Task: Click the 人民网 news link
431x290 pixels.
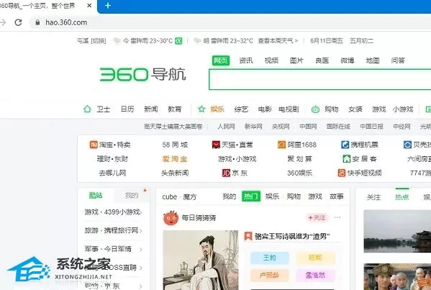Action: point(226,127)
